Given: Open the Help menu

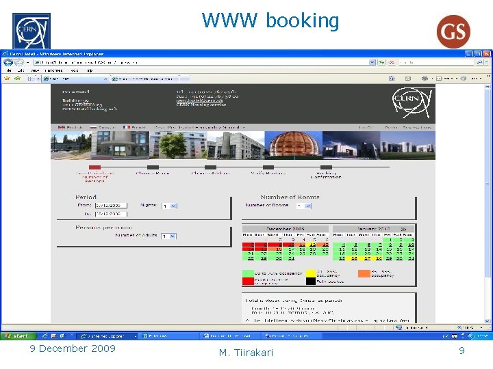Looking at the screenshot, I should [90, 70].
